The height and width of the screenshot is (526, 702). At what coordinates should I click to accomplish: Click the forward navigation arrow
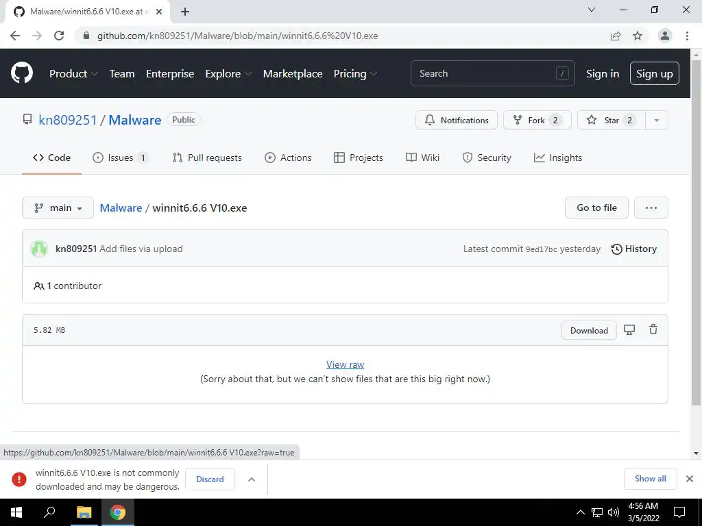coord(37,36)
